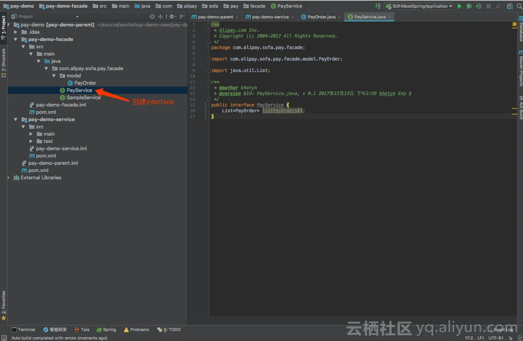
Task: Expand the test folder under pay-demo-service
Action: click(31, 141)
